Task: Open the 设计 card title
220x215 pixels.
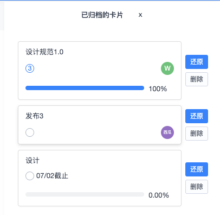Action: (x=33, y=161)
